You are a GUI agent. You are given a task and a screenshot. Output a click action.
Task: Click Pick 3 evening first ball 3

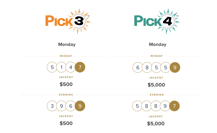(x=52, y=106)
